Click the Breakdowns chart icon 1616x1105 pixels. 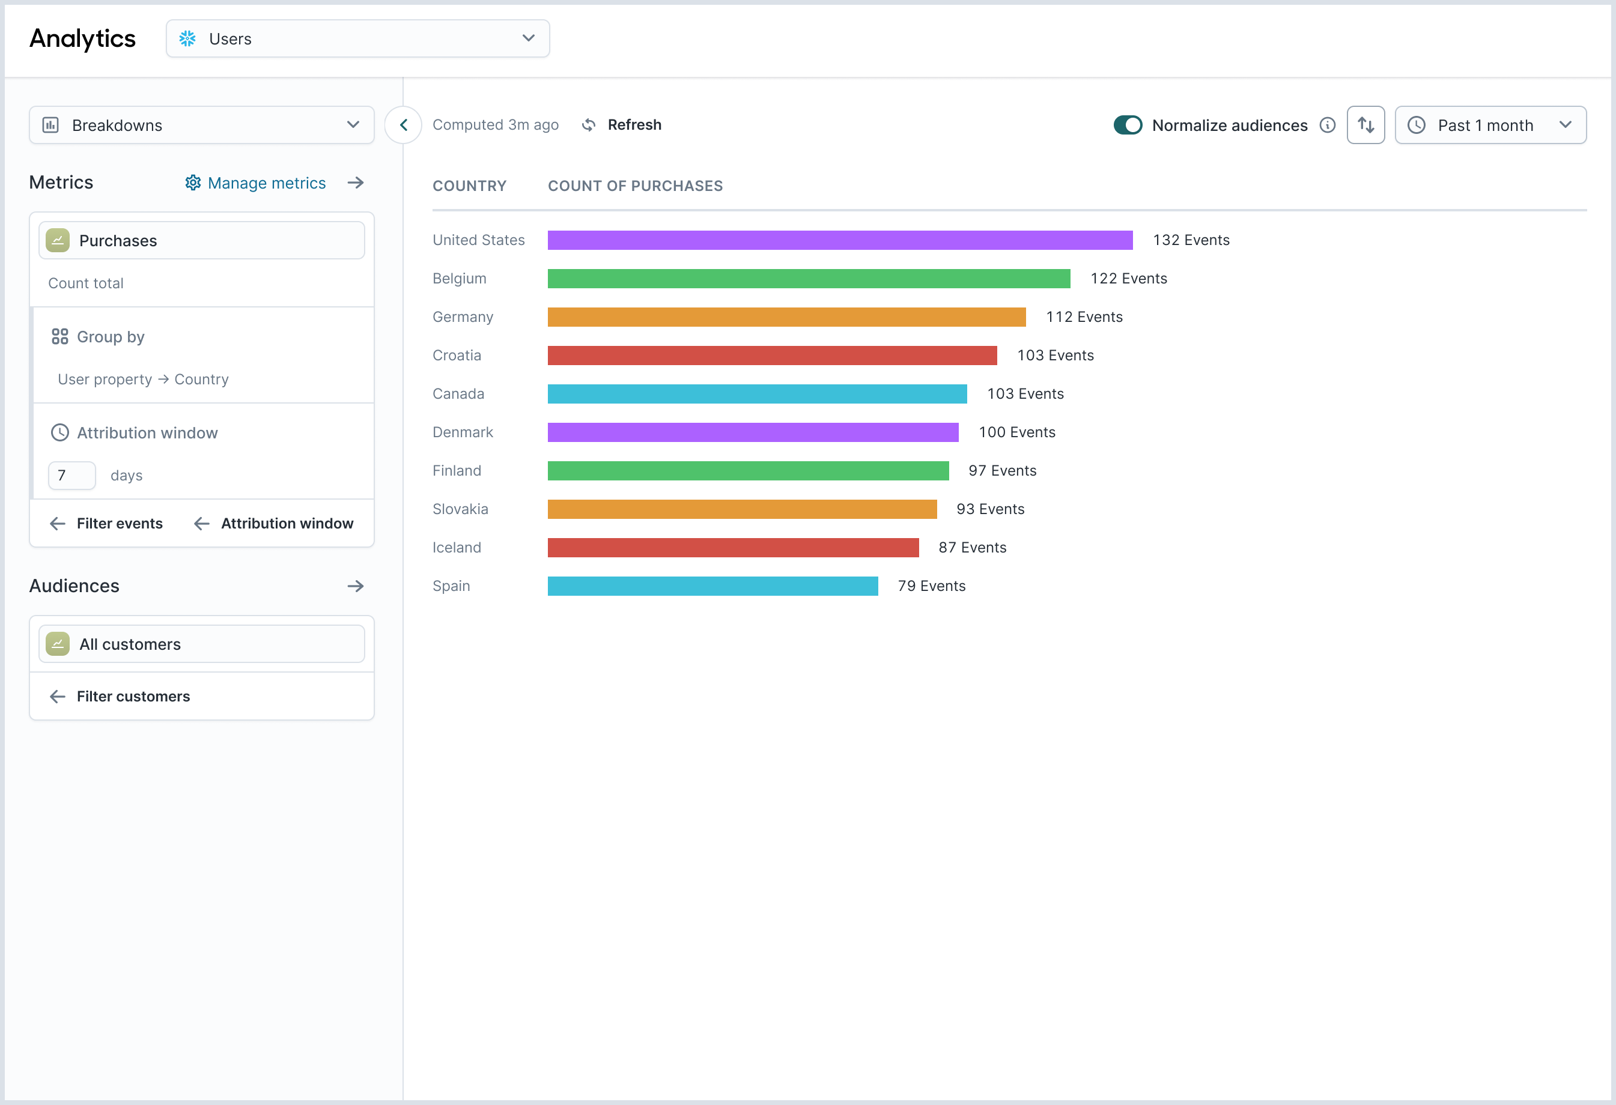coord(50,125)
